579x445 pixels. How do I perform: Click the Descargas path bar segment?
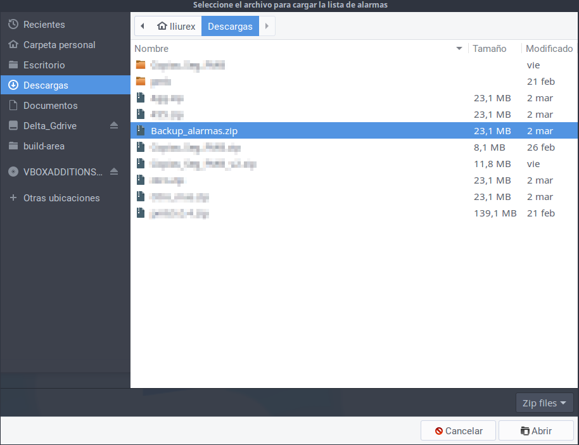(230, 26)
